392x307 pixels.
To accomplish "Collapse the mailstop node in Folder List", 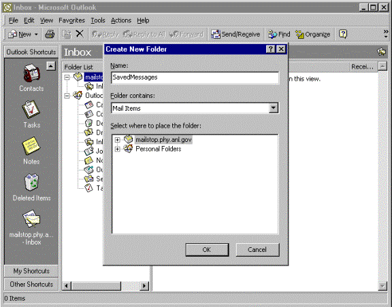I will pyautogui.click(x=67, y=77).
